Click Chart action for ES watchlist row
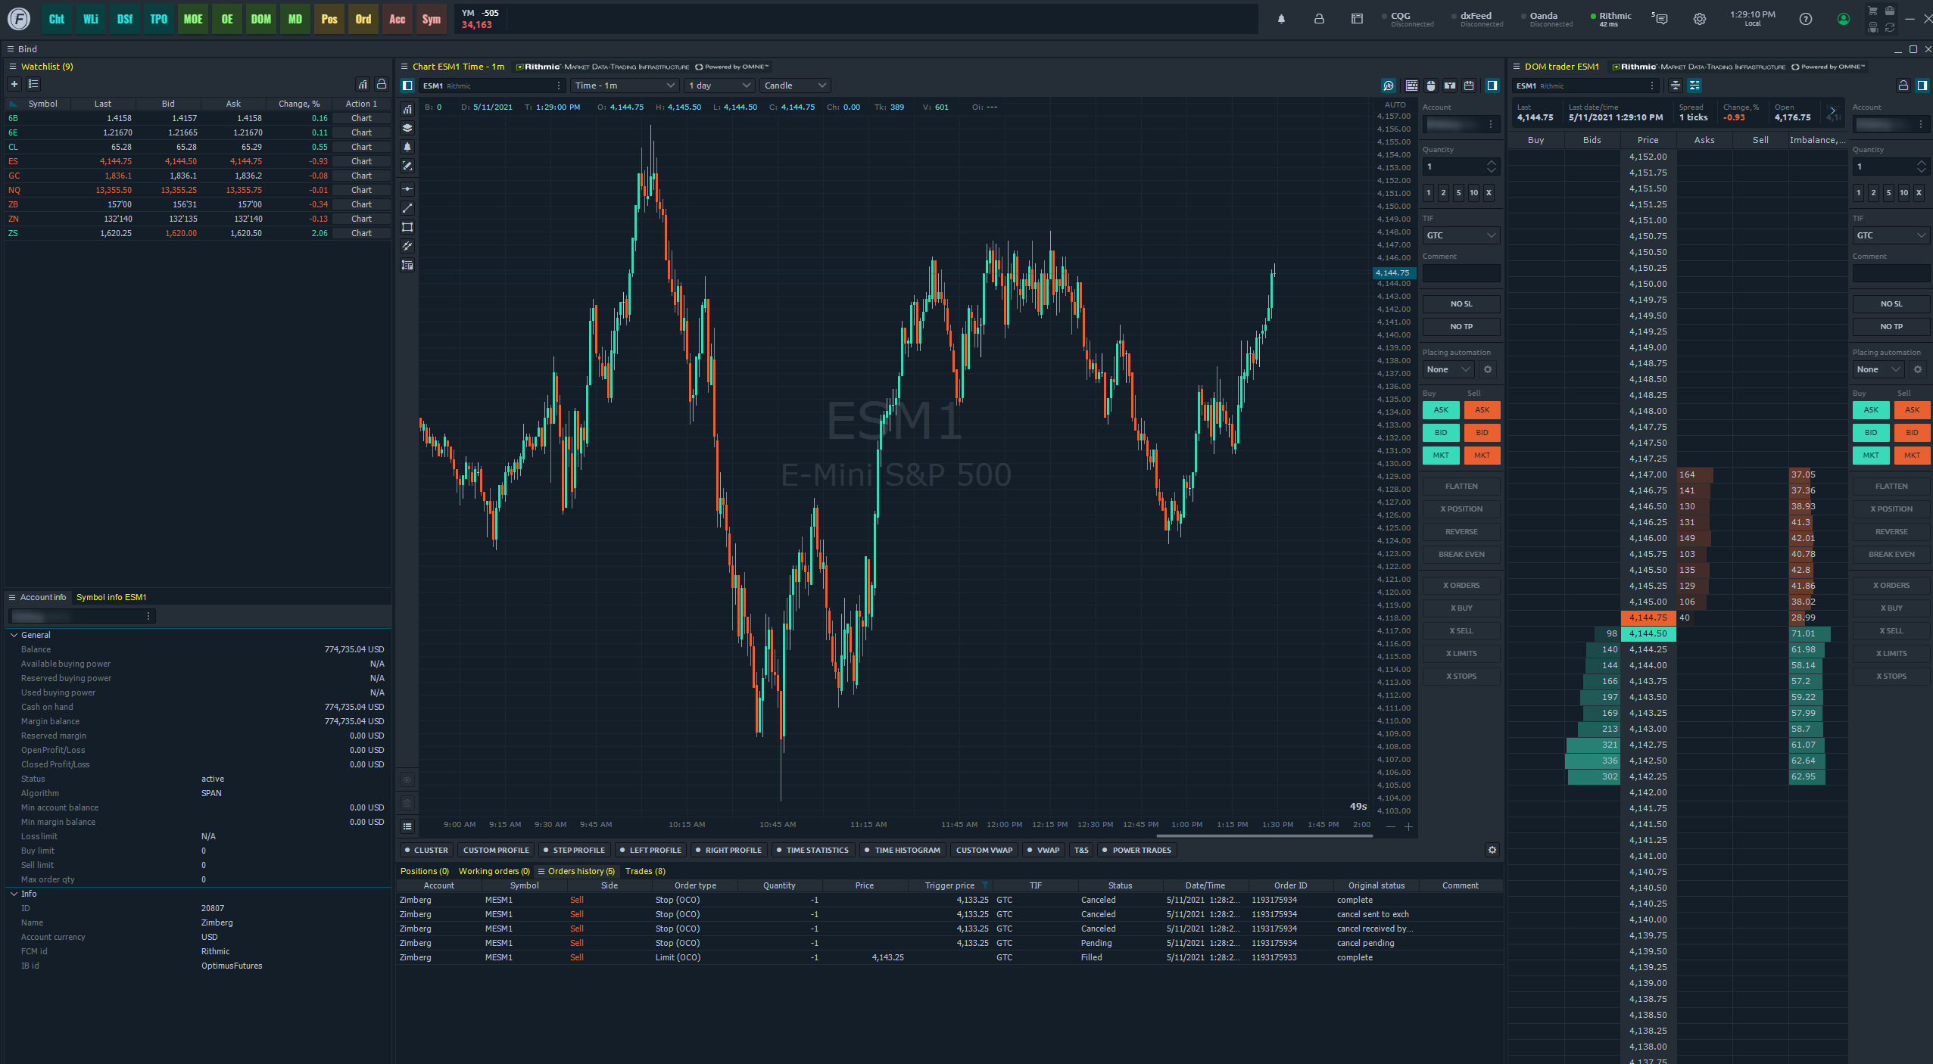This screenshot has width=1933, height=1064. (361, 161)
